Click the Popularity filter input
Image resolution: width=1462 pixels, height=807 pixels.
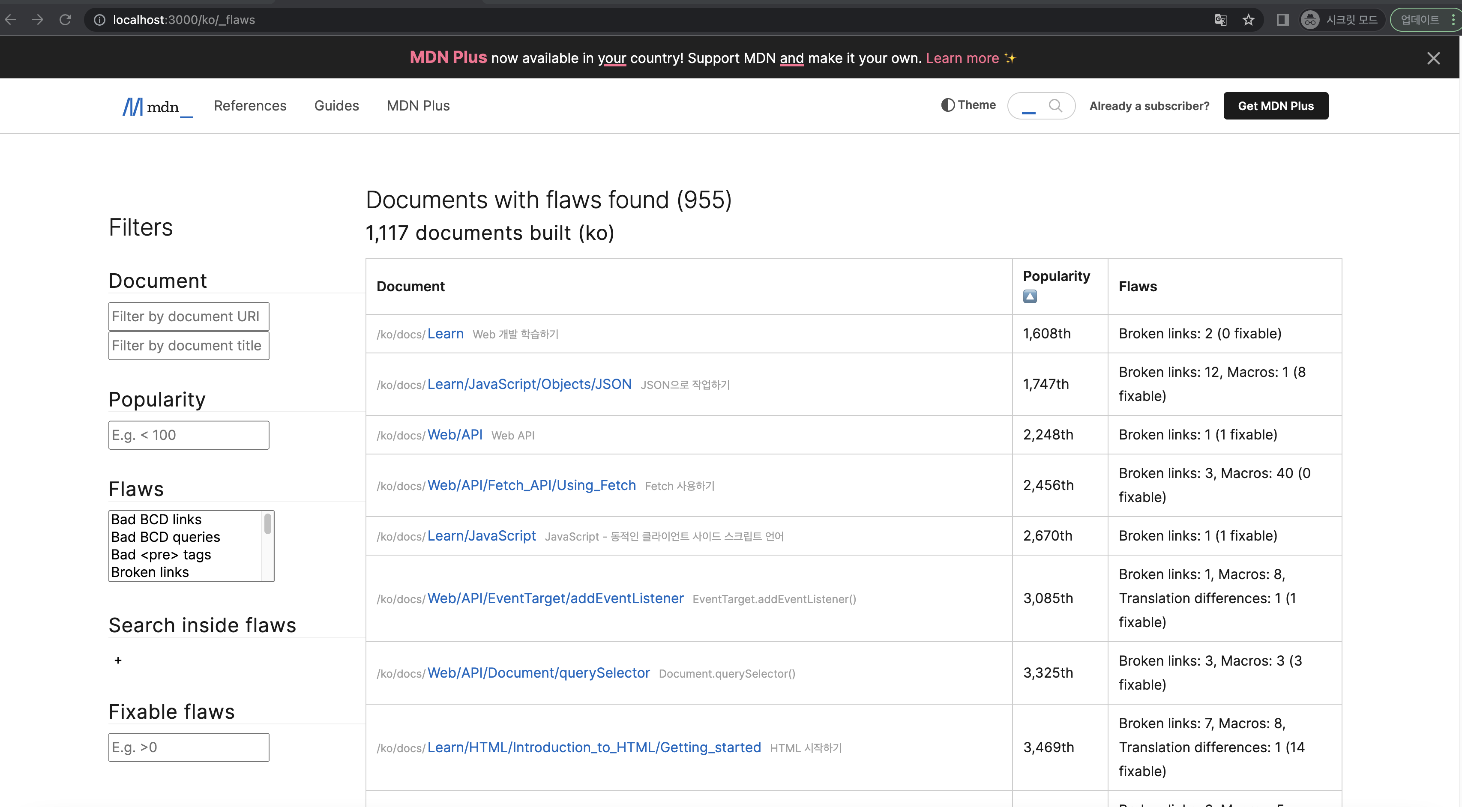tap(189, 435)
